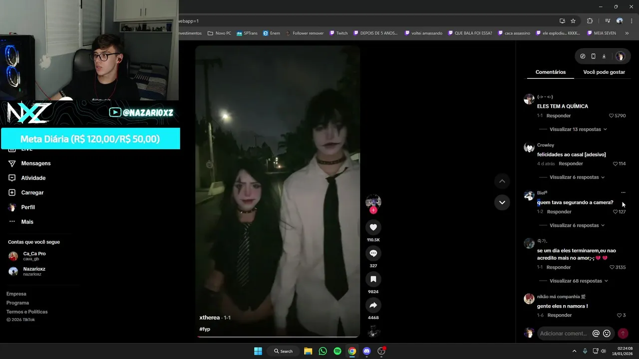This screenshot has height=359, width=639.
Task: Open Termos e Políticas link
Action: coord(27,312)
